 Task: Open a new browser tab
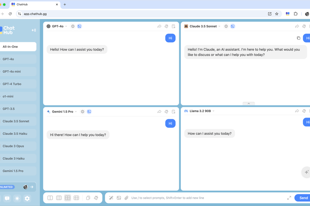(65, 4)
